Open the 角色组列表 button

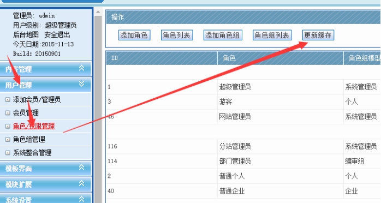coord(272,35)
